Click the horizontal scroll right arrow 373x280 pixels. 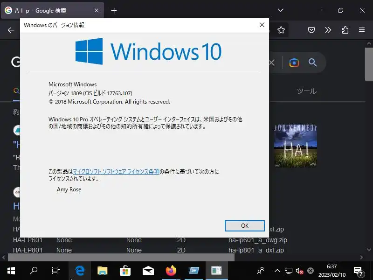pyautogui.click(x=362, y=258)
